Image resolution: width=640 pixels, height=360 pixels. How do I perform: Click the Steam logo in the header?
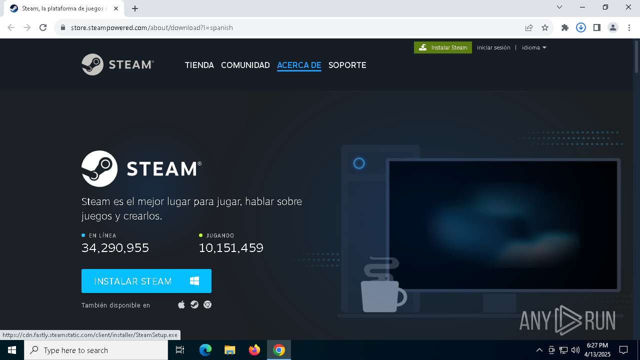117,64
